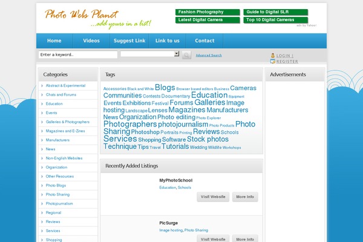
Task: Click the keyword search field
Action: click(78, 54)
